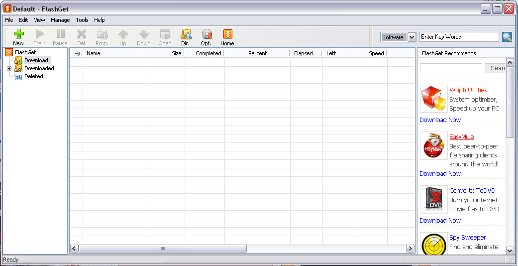Screen dimensions: 518x266
Task: Open the Edit menu
Action: click(x=23, y=20)
